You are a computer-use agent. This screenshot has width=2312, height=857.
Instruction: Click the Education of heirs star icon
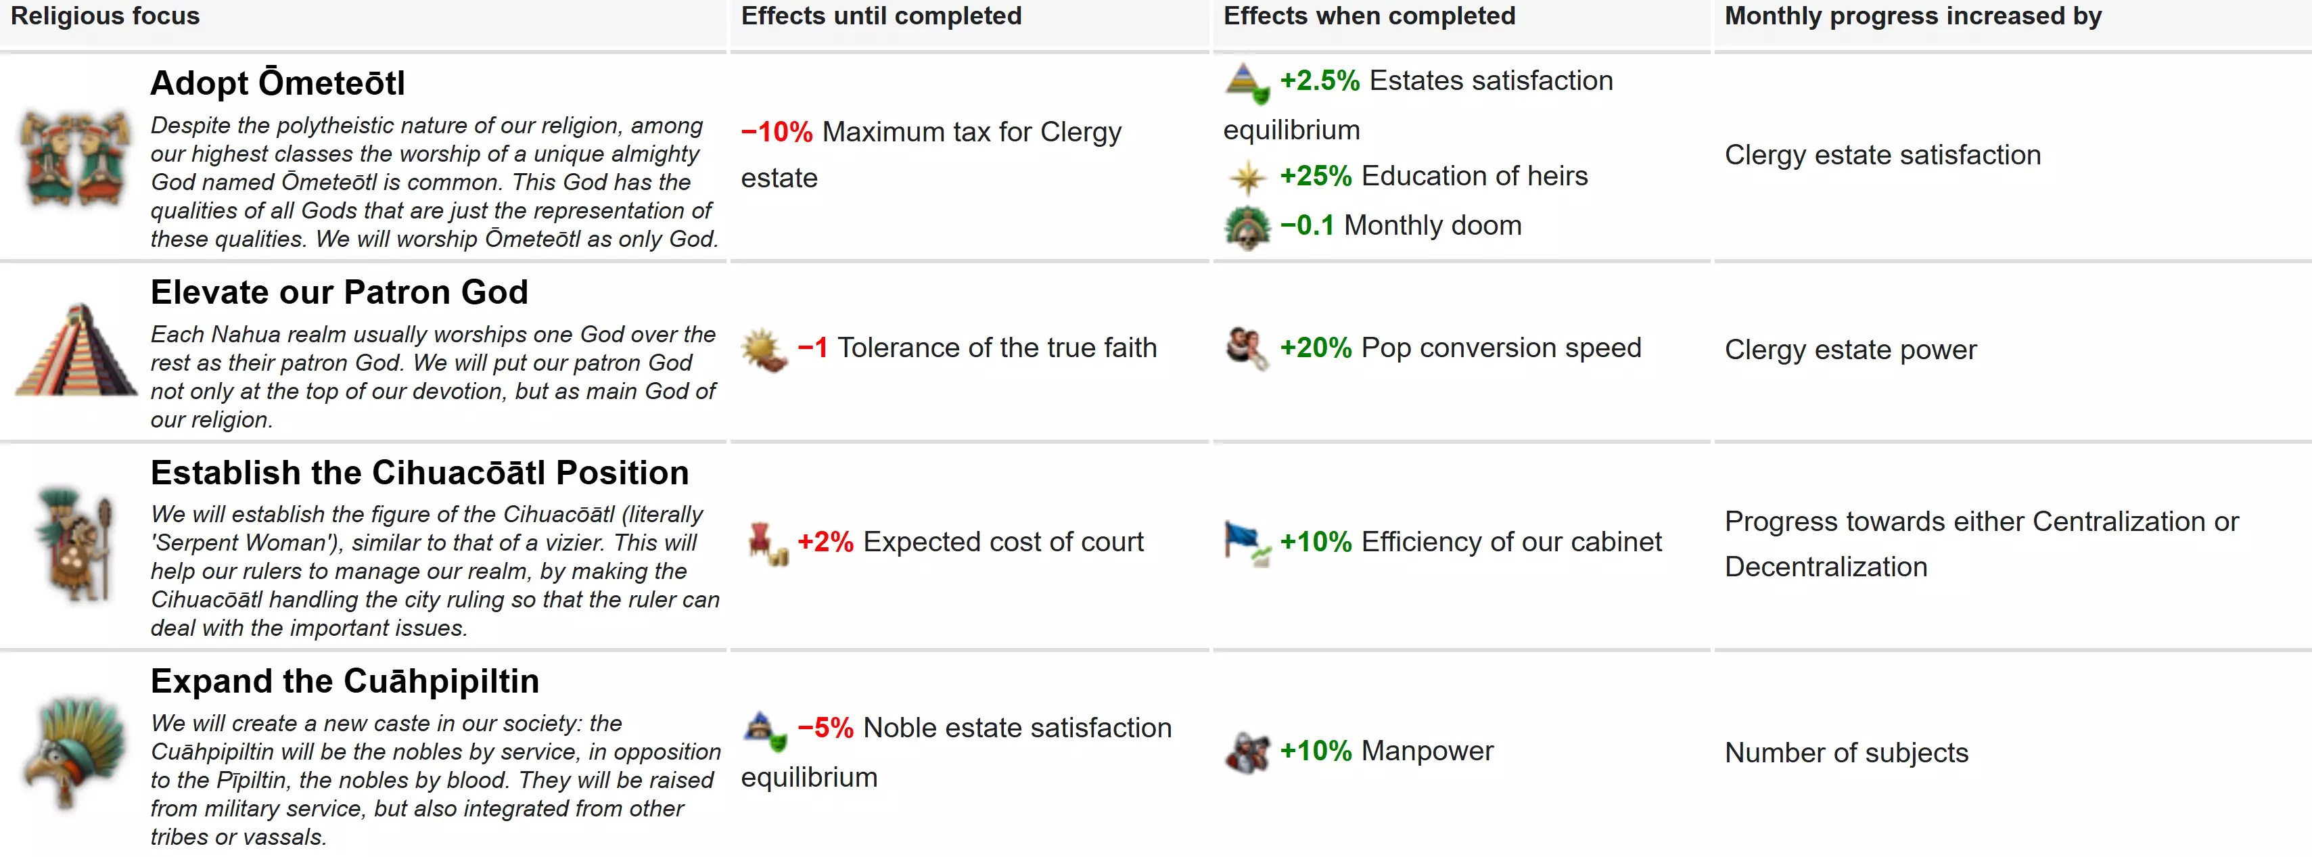[x=1247, y=178]
